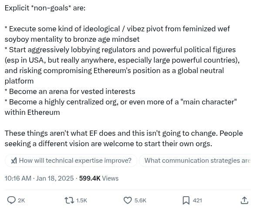Screen dimensions: 257x208
Task: Click the 'Explicit *non-goals* are:' heading text
Action: pos(45,8)
